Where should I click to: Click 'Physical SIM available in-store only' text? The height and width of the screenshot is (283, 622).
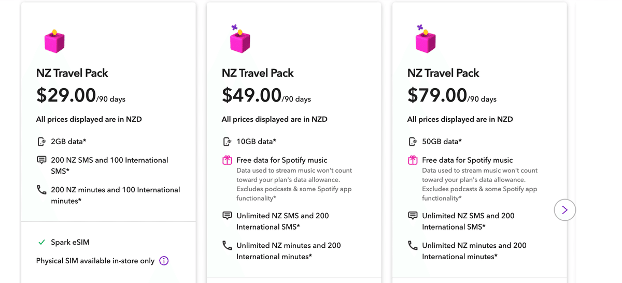pyautogui.click(x=95, y=261)
